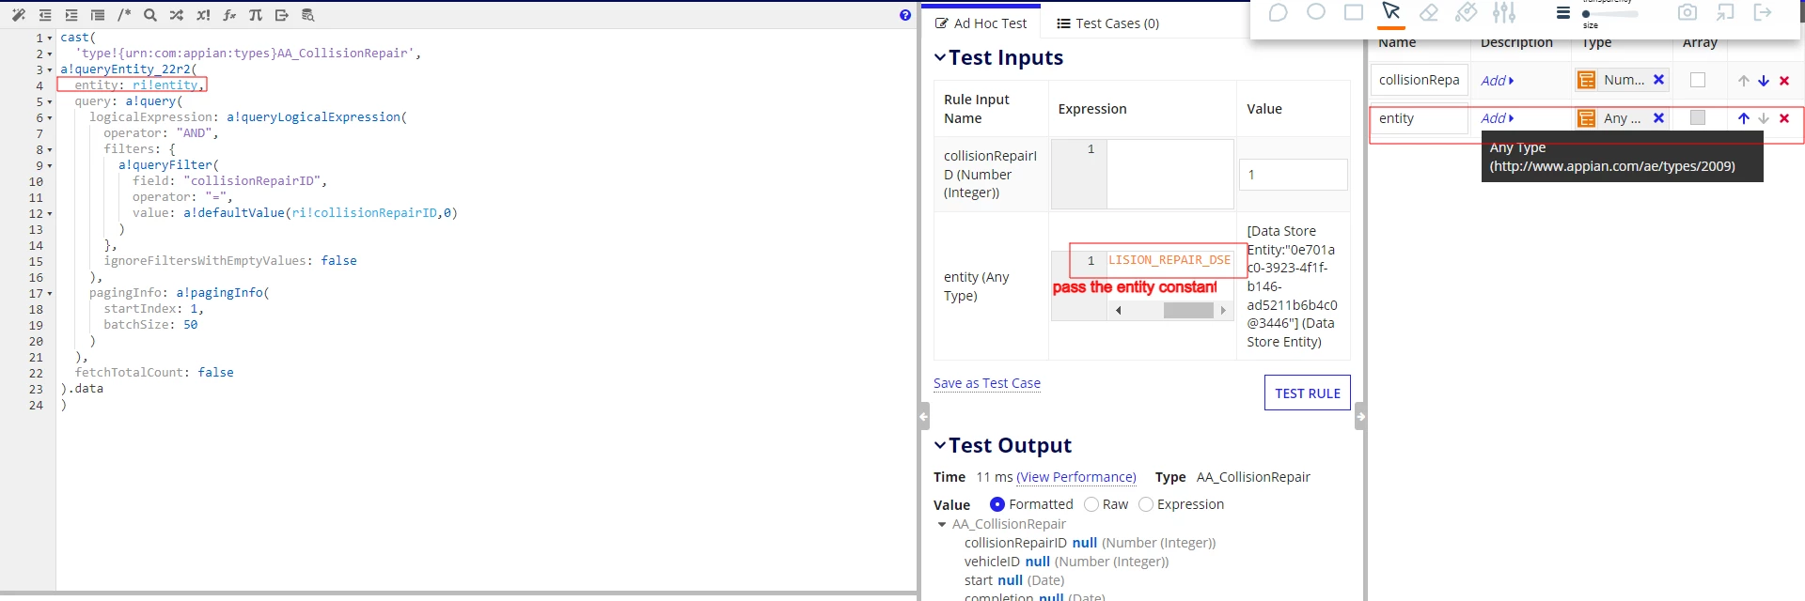Move collisionRepairID rule input down
1805x601 pixels.
pyautogui.click(x=1764, y=81)
